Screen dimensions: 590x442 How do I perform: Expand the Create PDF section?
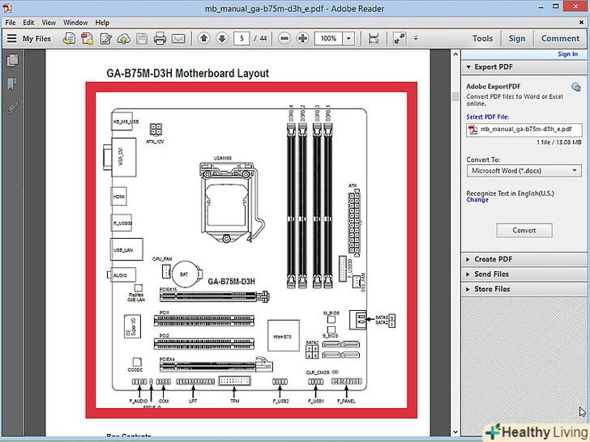click(492, 259)
